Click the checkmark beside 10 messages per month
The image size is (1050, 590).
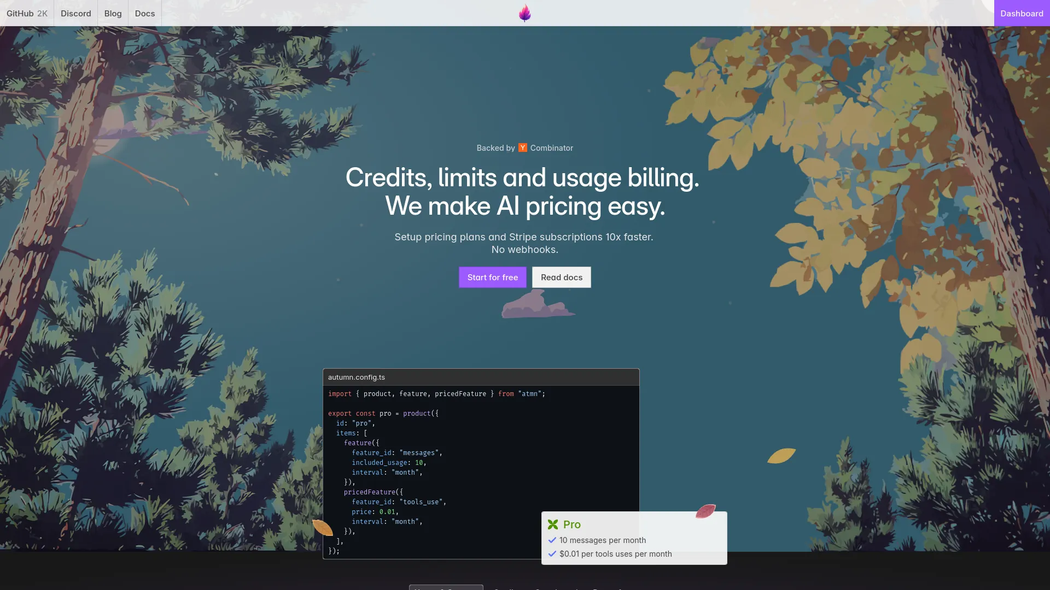(552, 540)
